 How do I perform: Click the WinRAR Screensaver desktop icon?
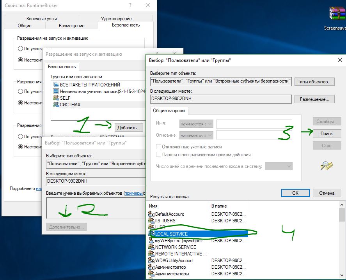337,13
